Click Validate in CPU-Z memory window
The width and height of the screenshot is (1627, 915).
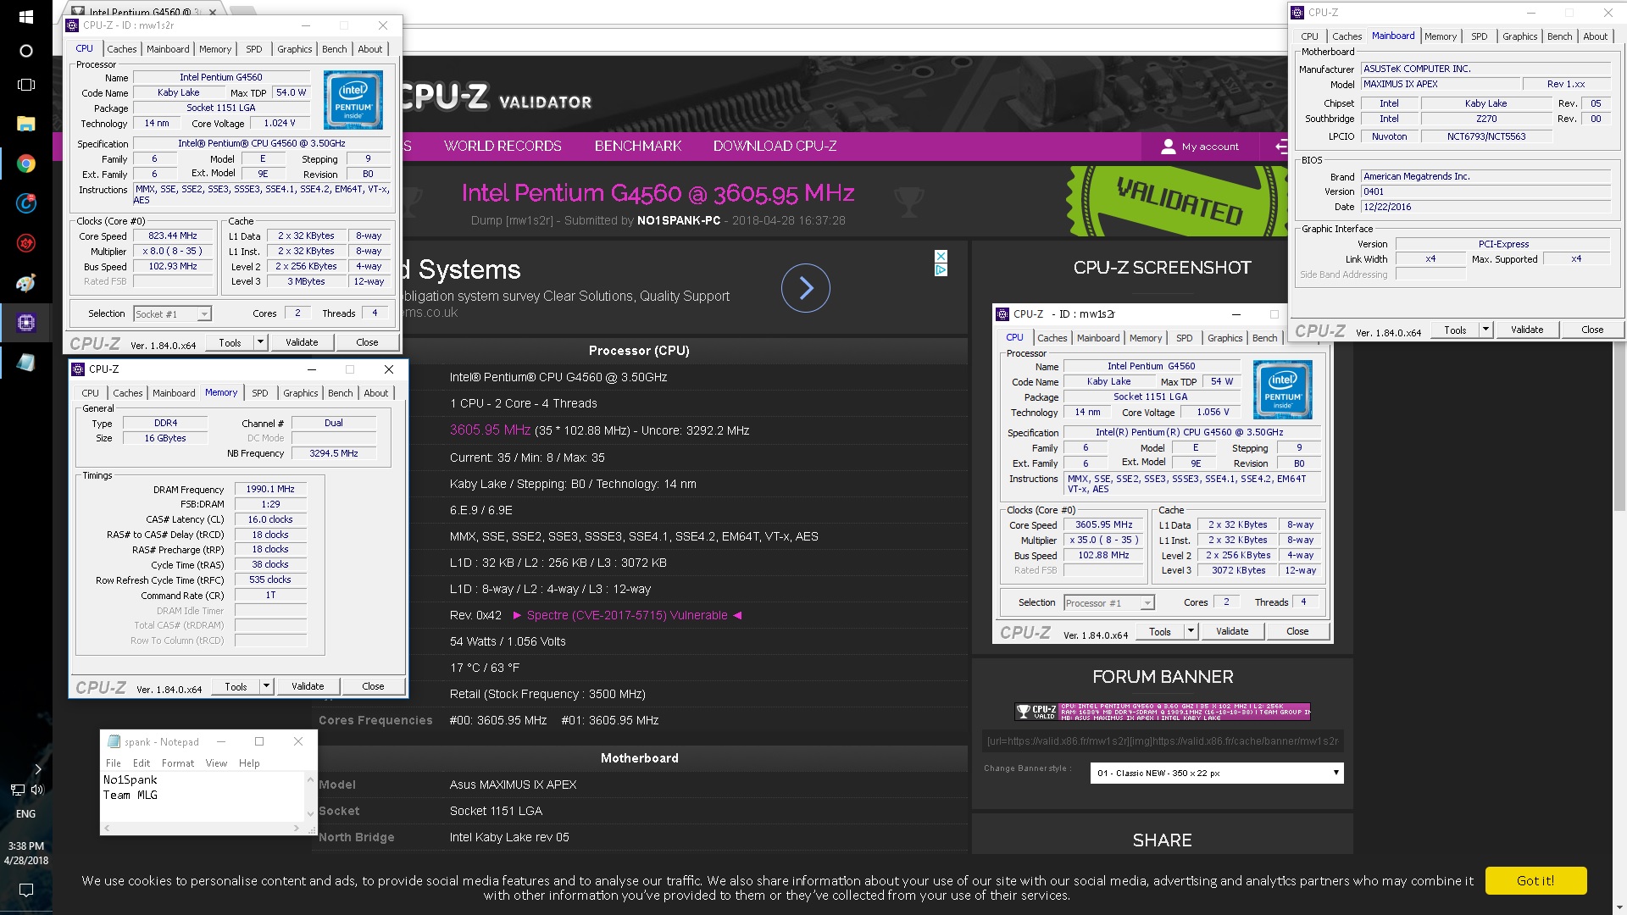pos(308,686)
